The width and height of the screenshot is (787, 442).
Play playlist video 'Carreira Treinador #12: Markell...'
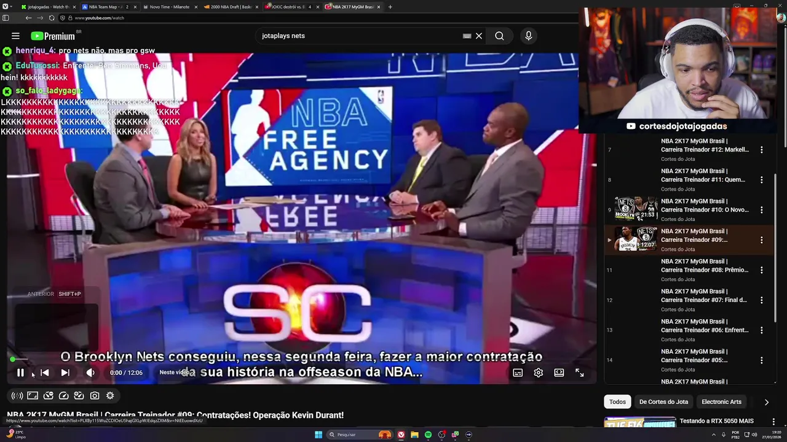[705, 145]
